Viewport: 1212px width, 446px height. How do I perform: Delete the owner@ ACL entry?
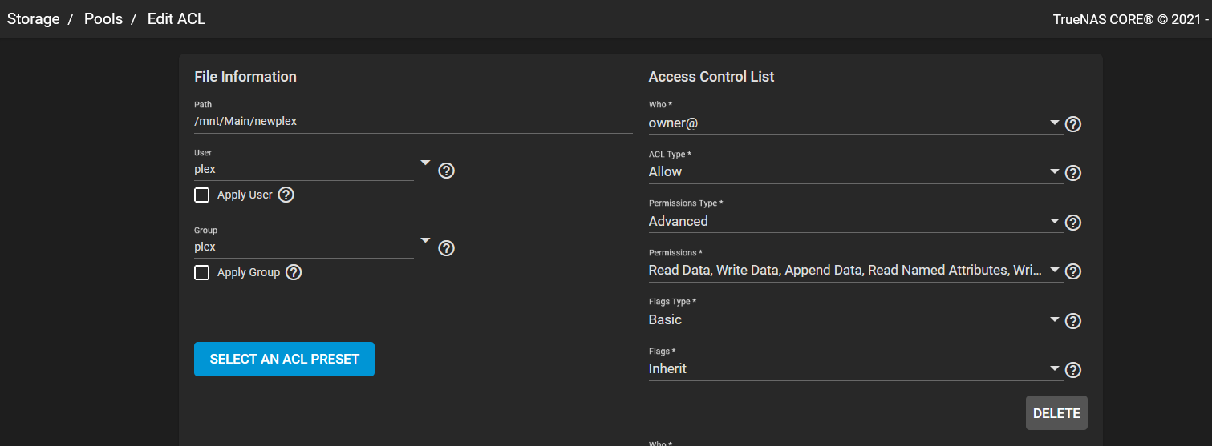pos(1056,413)
